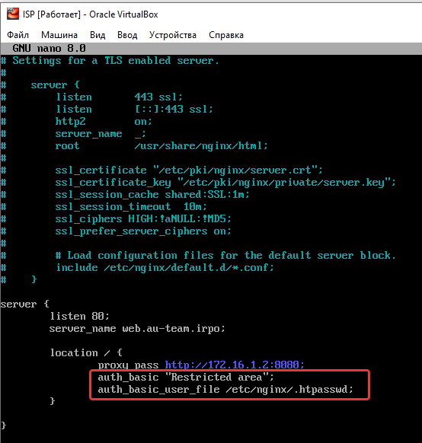Click the 'listen [::]:443 ssl;' line
This screenshot has width=422, height=443.
134,110
